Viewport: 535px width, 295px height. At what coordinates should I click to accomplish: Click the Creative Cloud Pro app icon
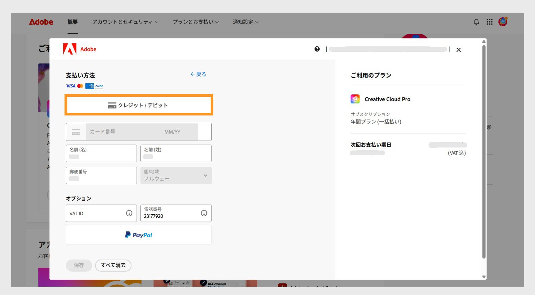tap(355, 99)
